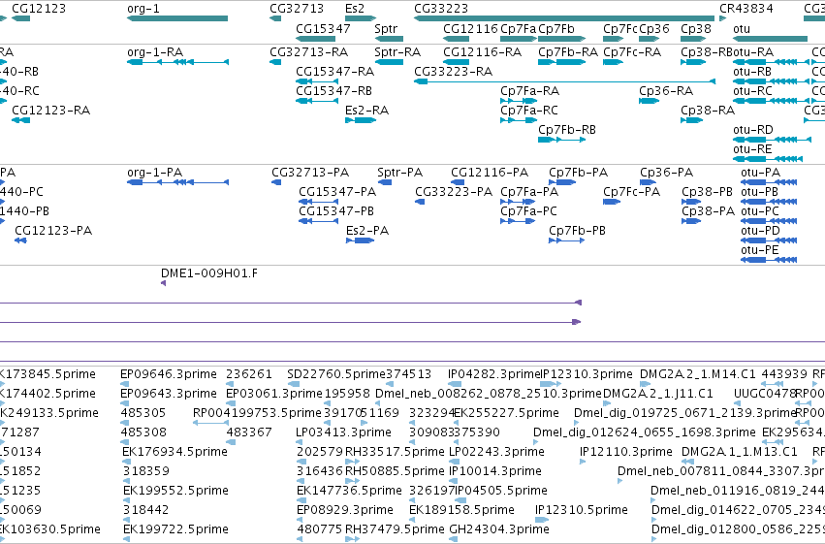The height and width of the screenshot is (544, 825).
Task: Select the purple DME1-009H01.F arrow glyph
Action: coord(163,283)
